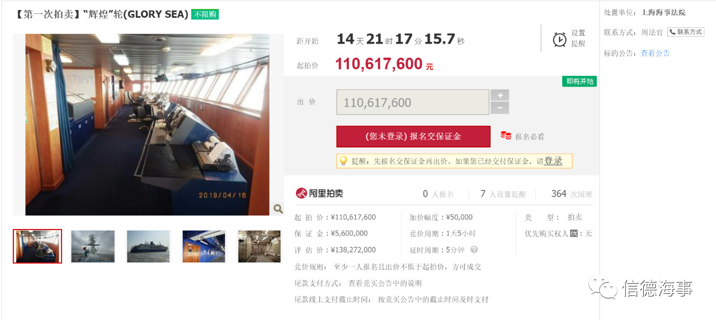
Task: Click the magnifier icon on main photo
Action: tap(278, 209)
